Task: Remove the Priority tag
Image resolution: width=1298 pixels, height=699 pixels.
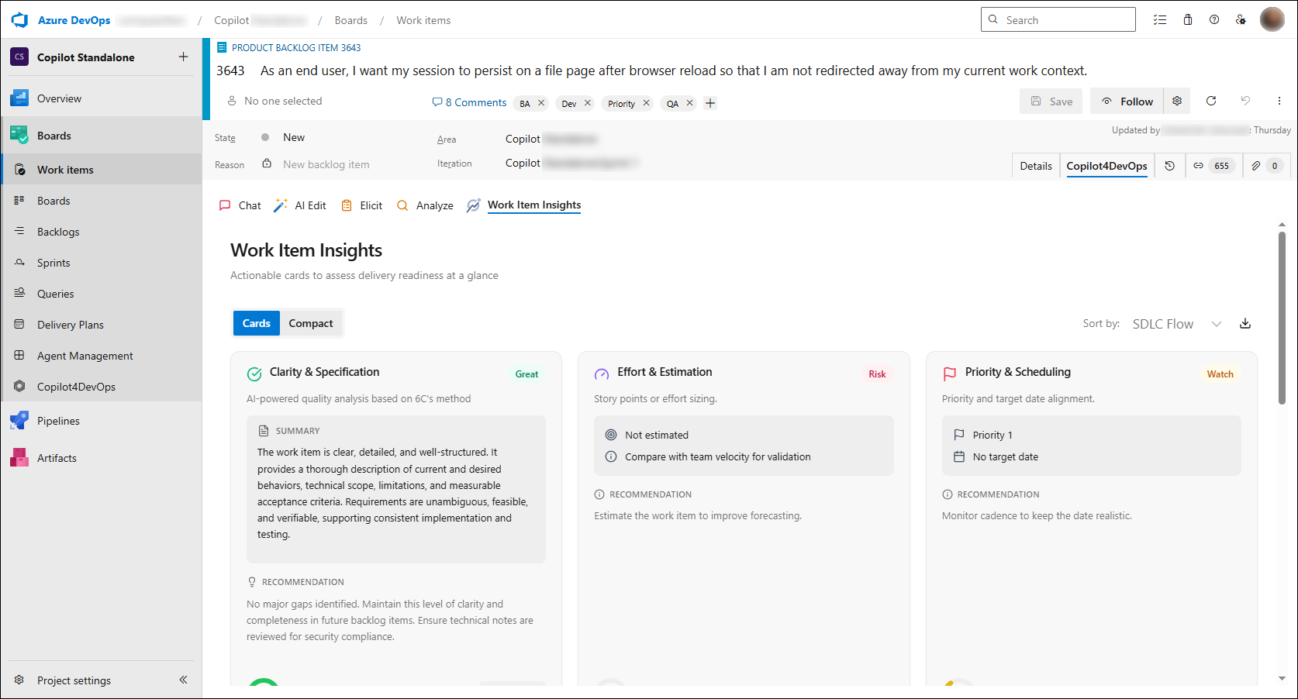Action: click(646, 103)
